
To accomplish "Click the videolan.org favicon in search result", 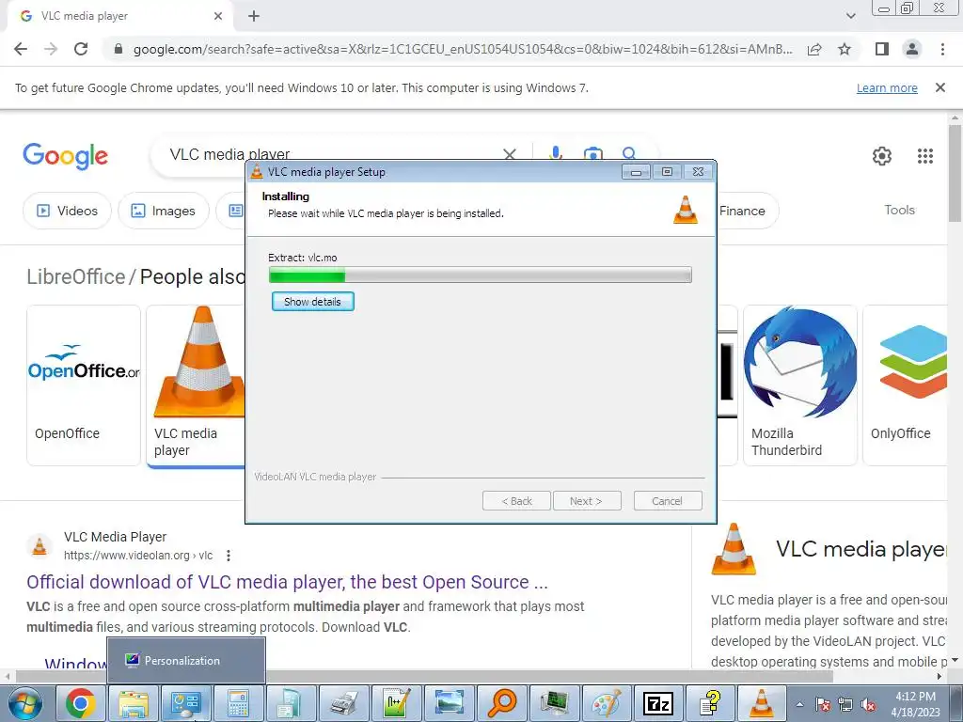I will [x=39, y=546].
